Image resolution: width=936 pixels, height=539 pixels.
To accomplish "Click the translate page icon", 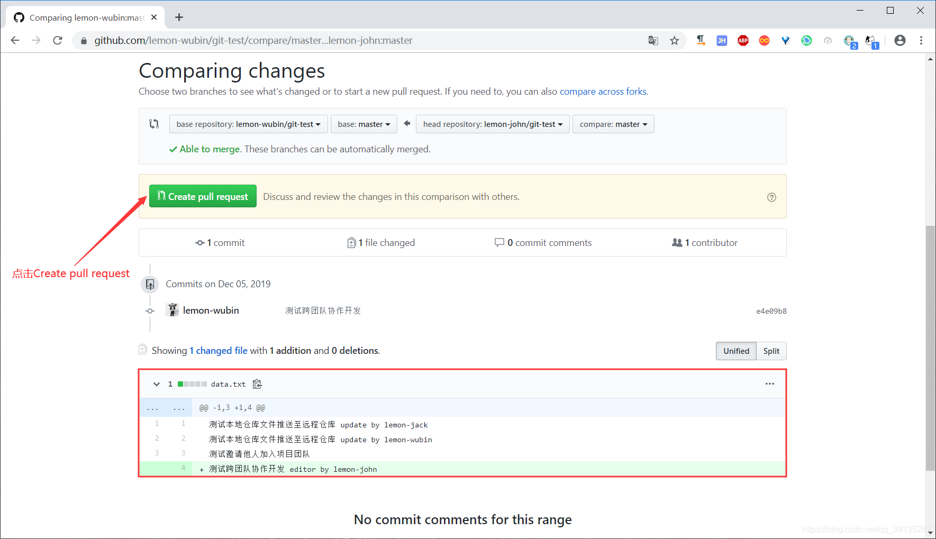I will click(653, 40).
